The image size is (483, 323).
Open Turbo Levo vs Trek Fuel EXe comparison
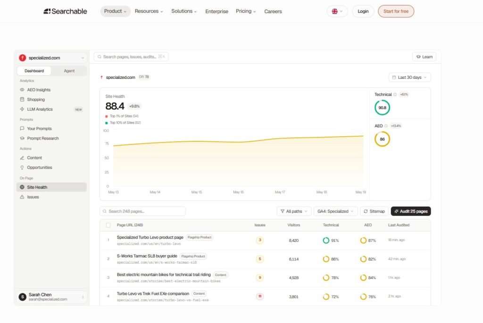(x=153, y=294)
